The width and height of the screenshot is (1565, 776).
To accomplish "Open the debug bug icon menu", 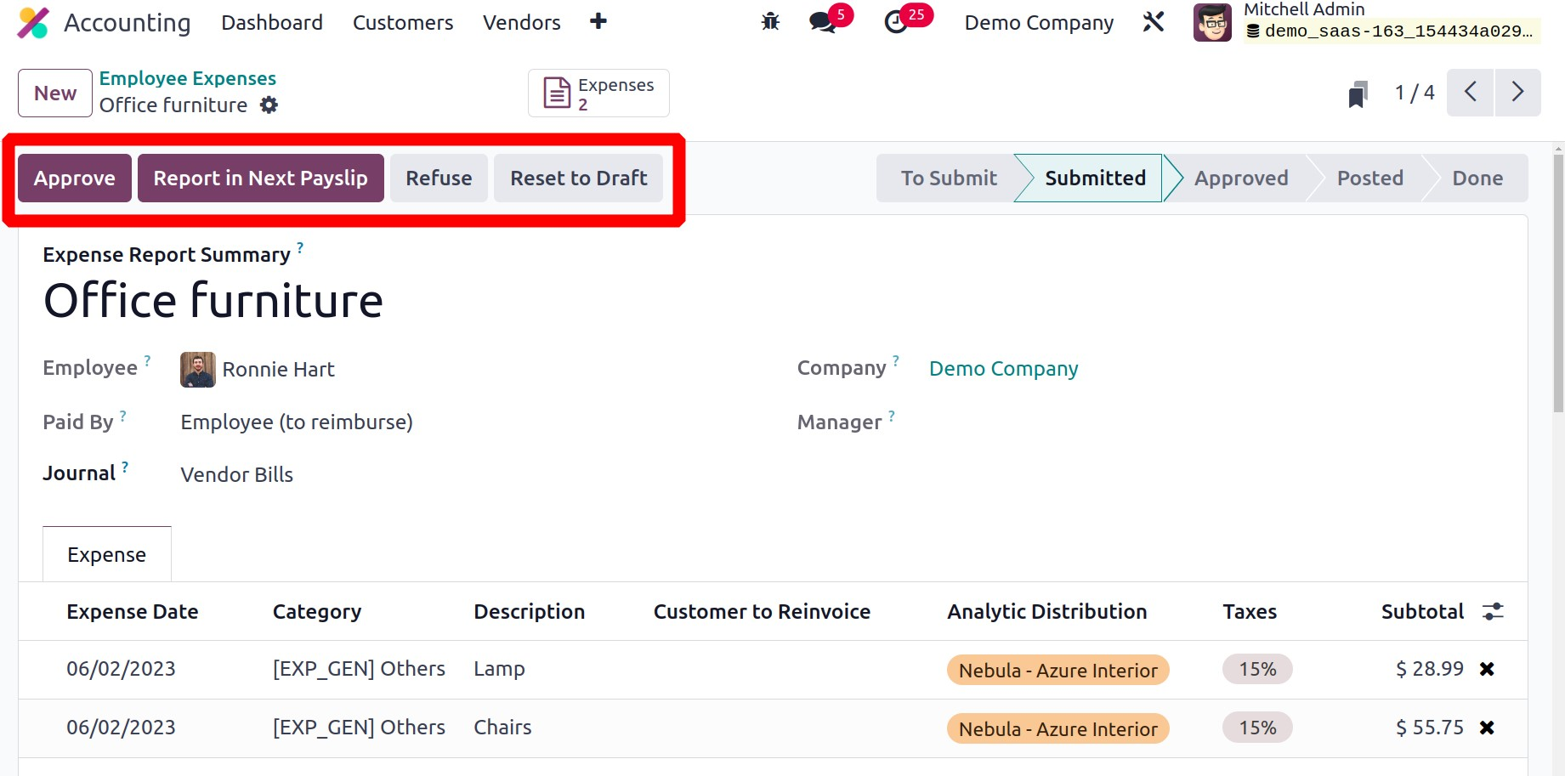I will pyautogui.click(x=770, y=22).
